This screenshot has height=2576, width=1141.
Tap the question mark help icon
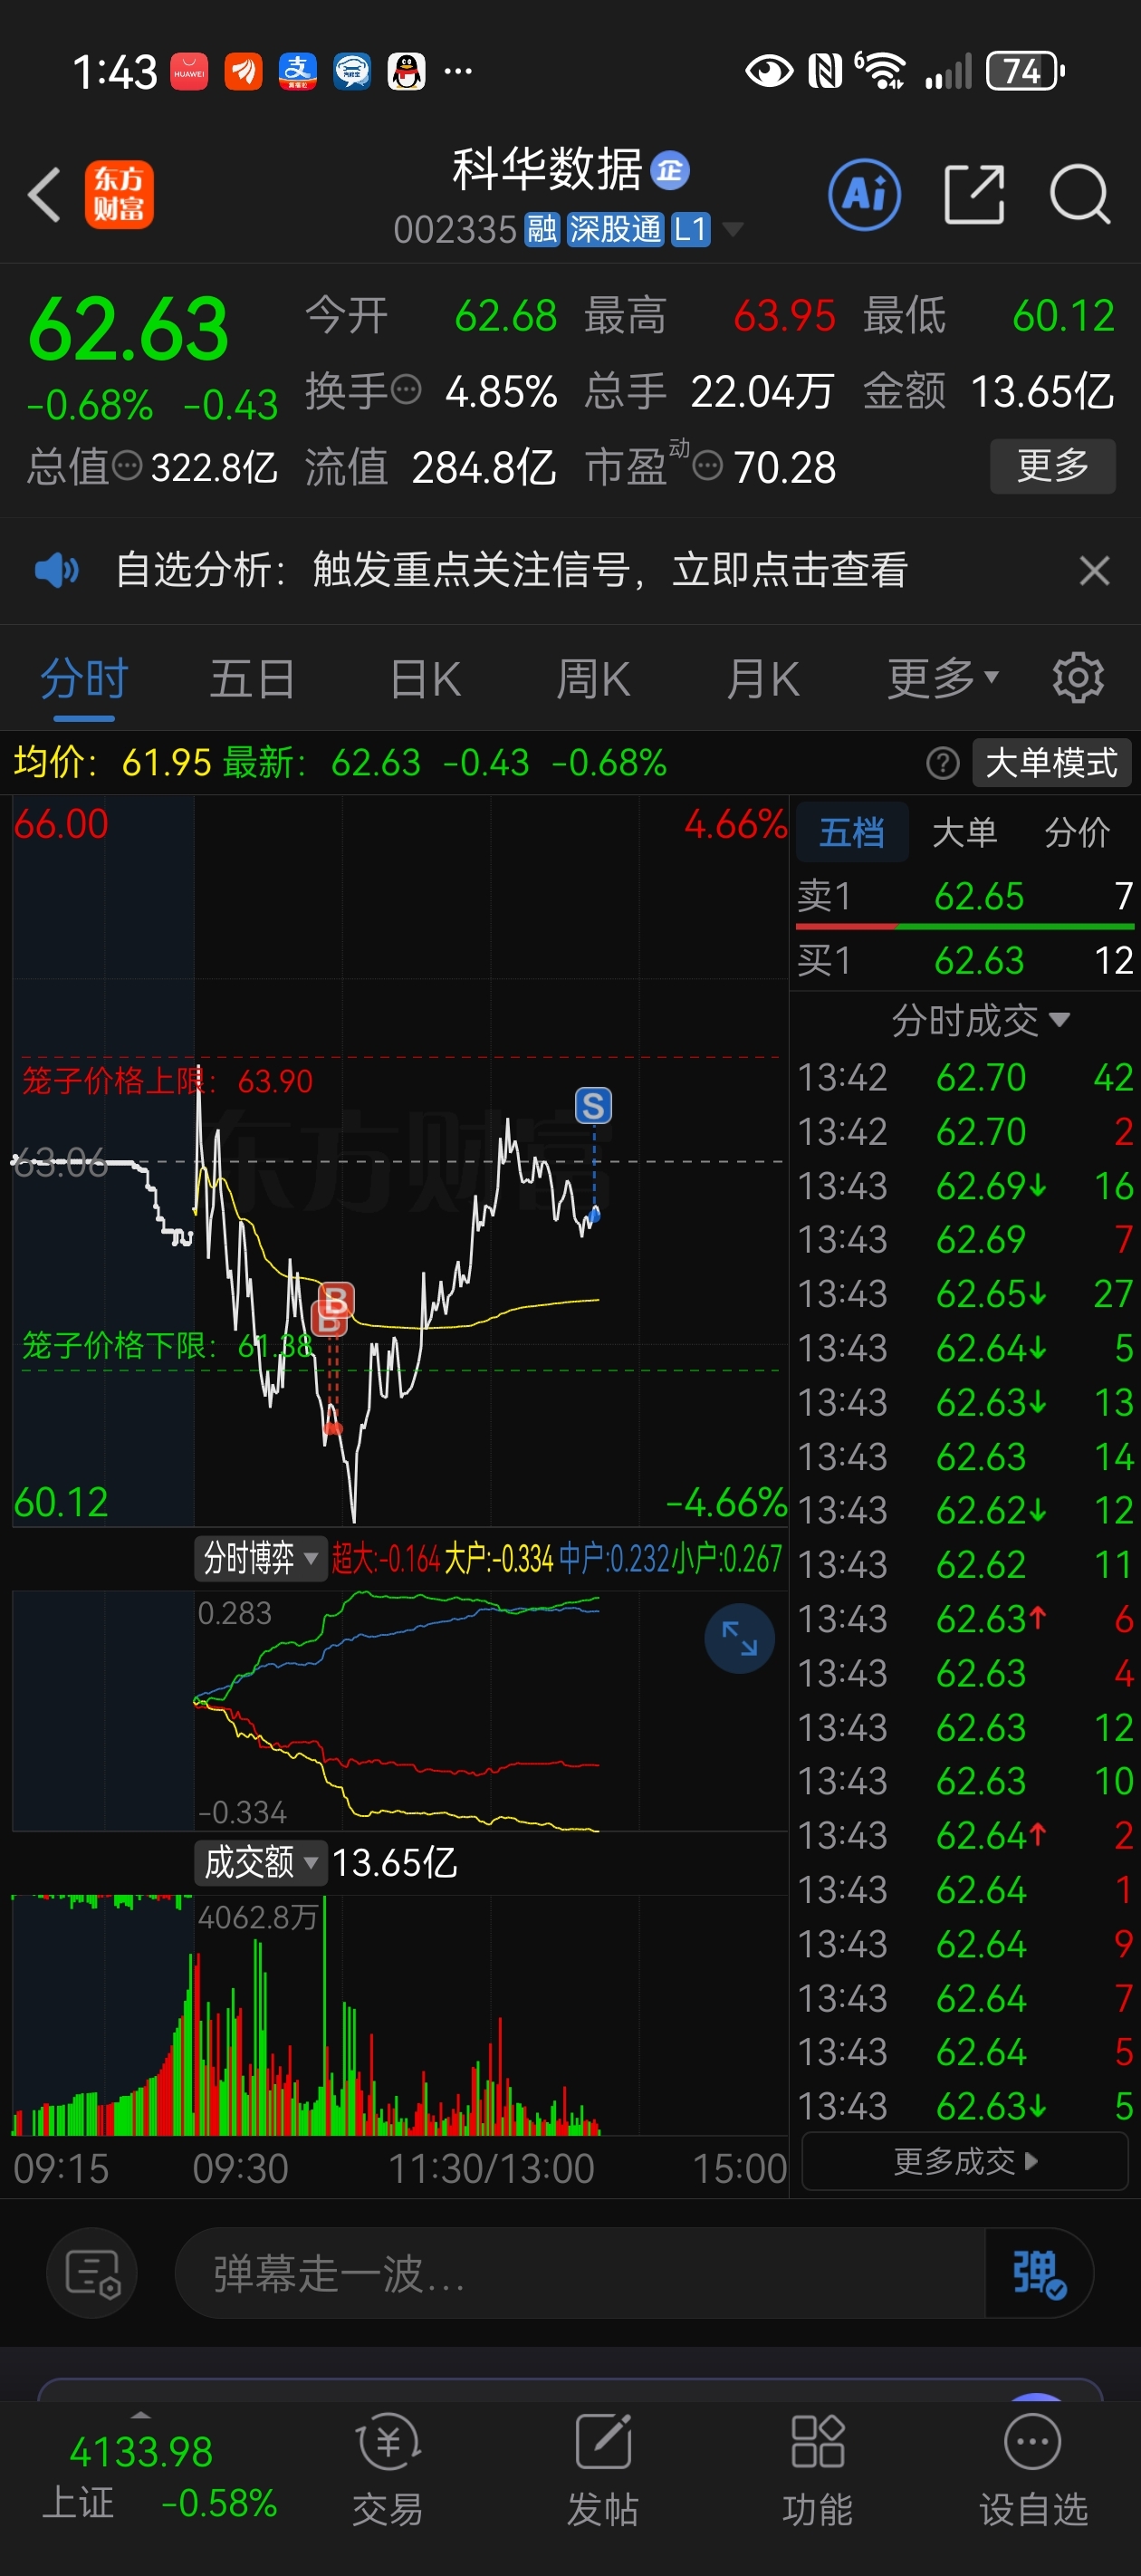coord(942,763)
